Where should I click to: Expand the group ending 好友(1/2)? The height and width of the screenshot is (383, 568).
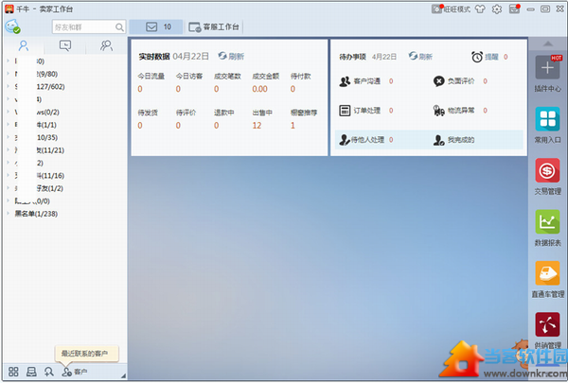pyautogui.click(x=8, y=188)
